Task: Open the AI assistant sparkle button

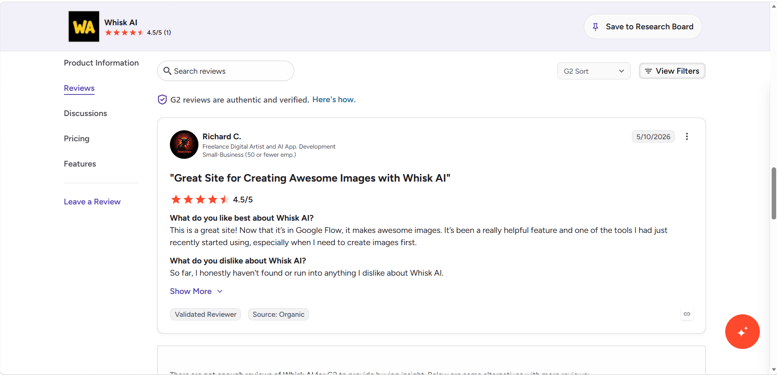Action: coord(742,331)
